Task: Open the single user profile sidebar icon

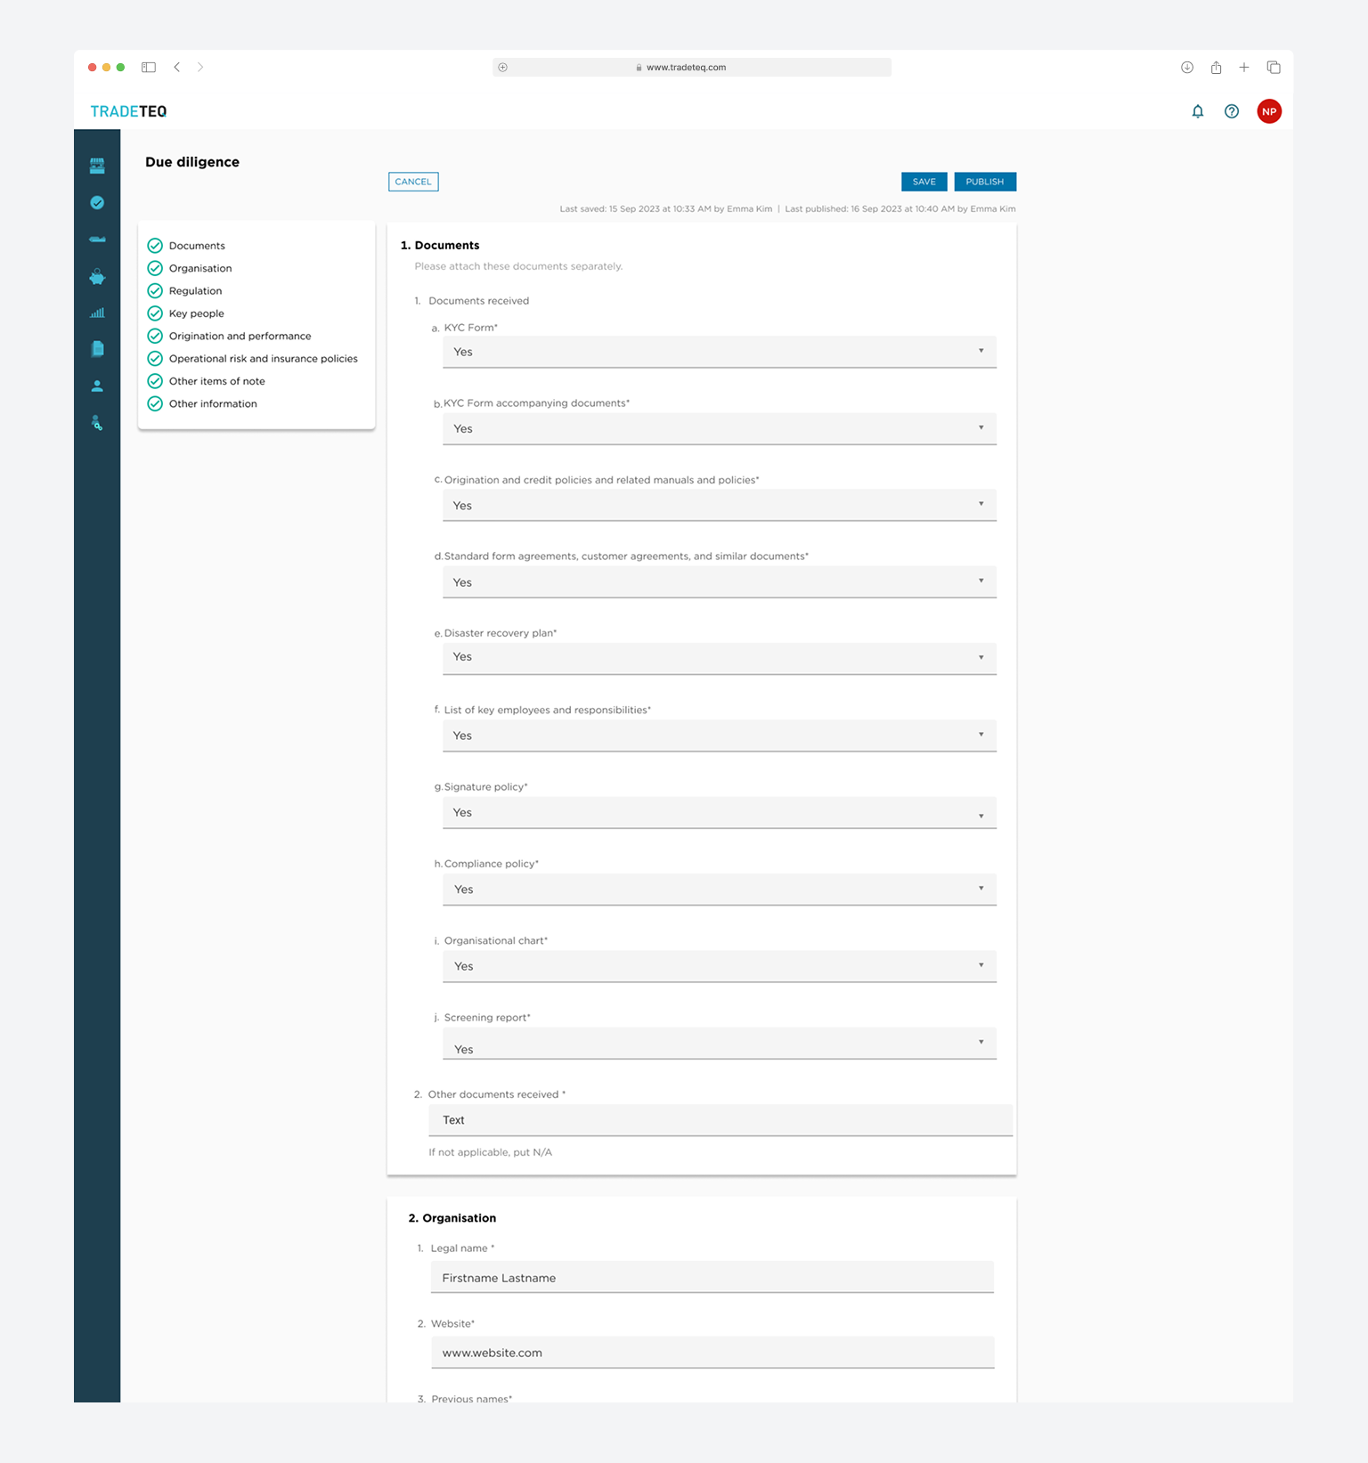Action: pyautogui.click(x=97, y=386)
